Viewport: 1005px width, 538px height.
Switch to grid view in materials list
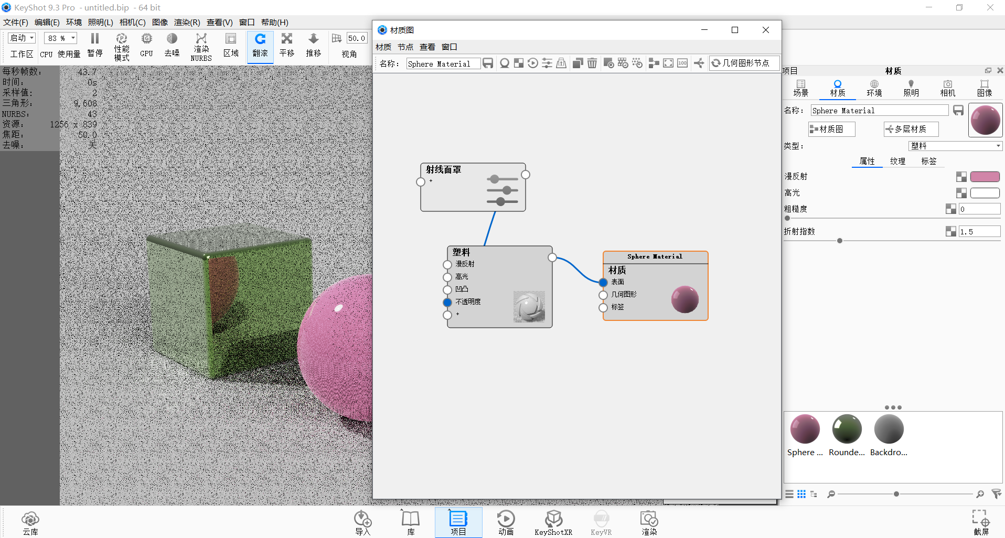pos(801,494)
